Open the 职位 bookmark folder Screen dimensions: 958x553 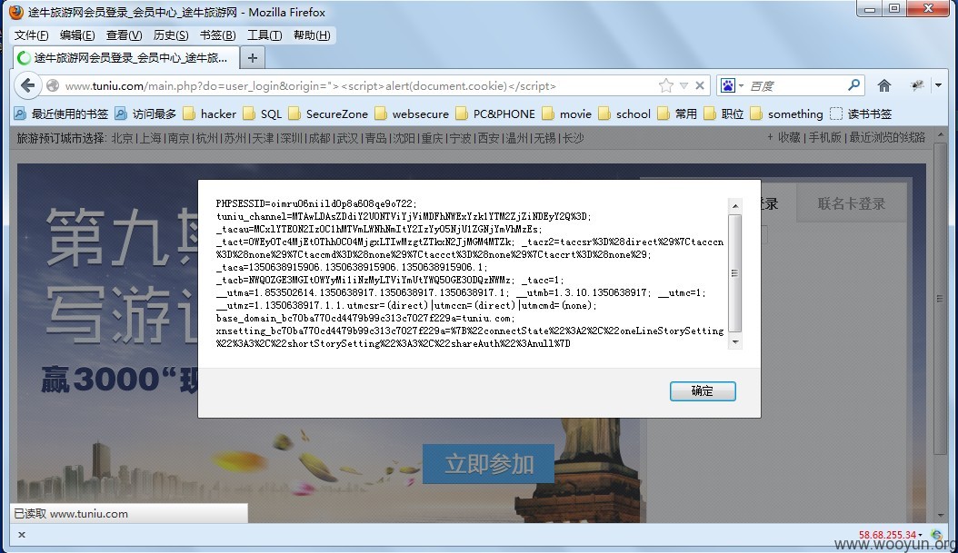(x=723, y=114)
